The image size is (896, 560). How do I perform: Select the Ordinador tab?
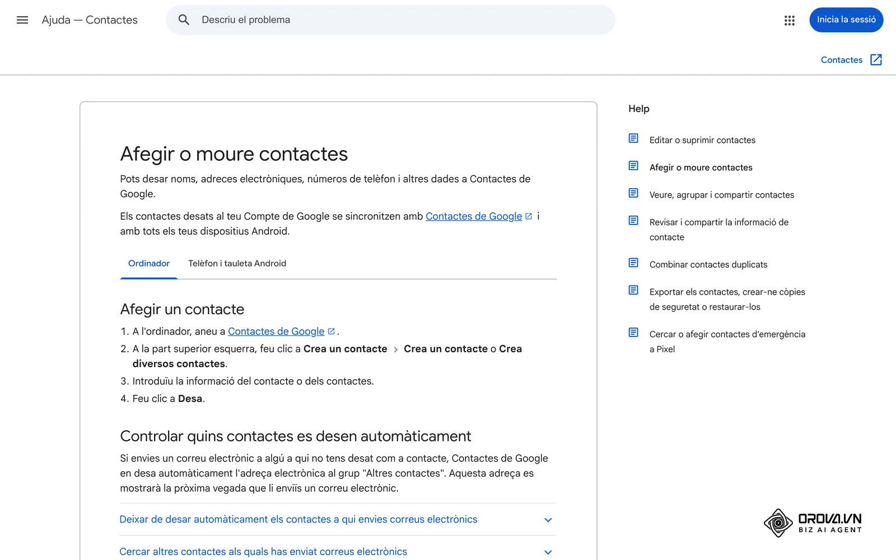tap(149, 264)
